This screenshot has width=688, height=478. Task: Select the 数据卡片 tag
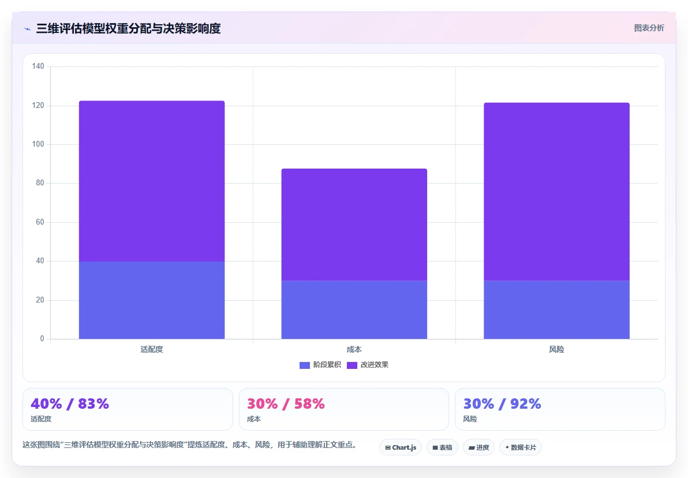pyautogui.click(x=521, y=447)
